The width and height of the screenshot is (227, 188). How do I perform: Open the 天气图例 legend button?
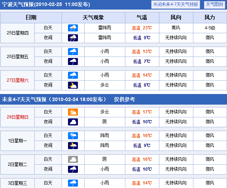pyautogui.click(x=214, y=5)
